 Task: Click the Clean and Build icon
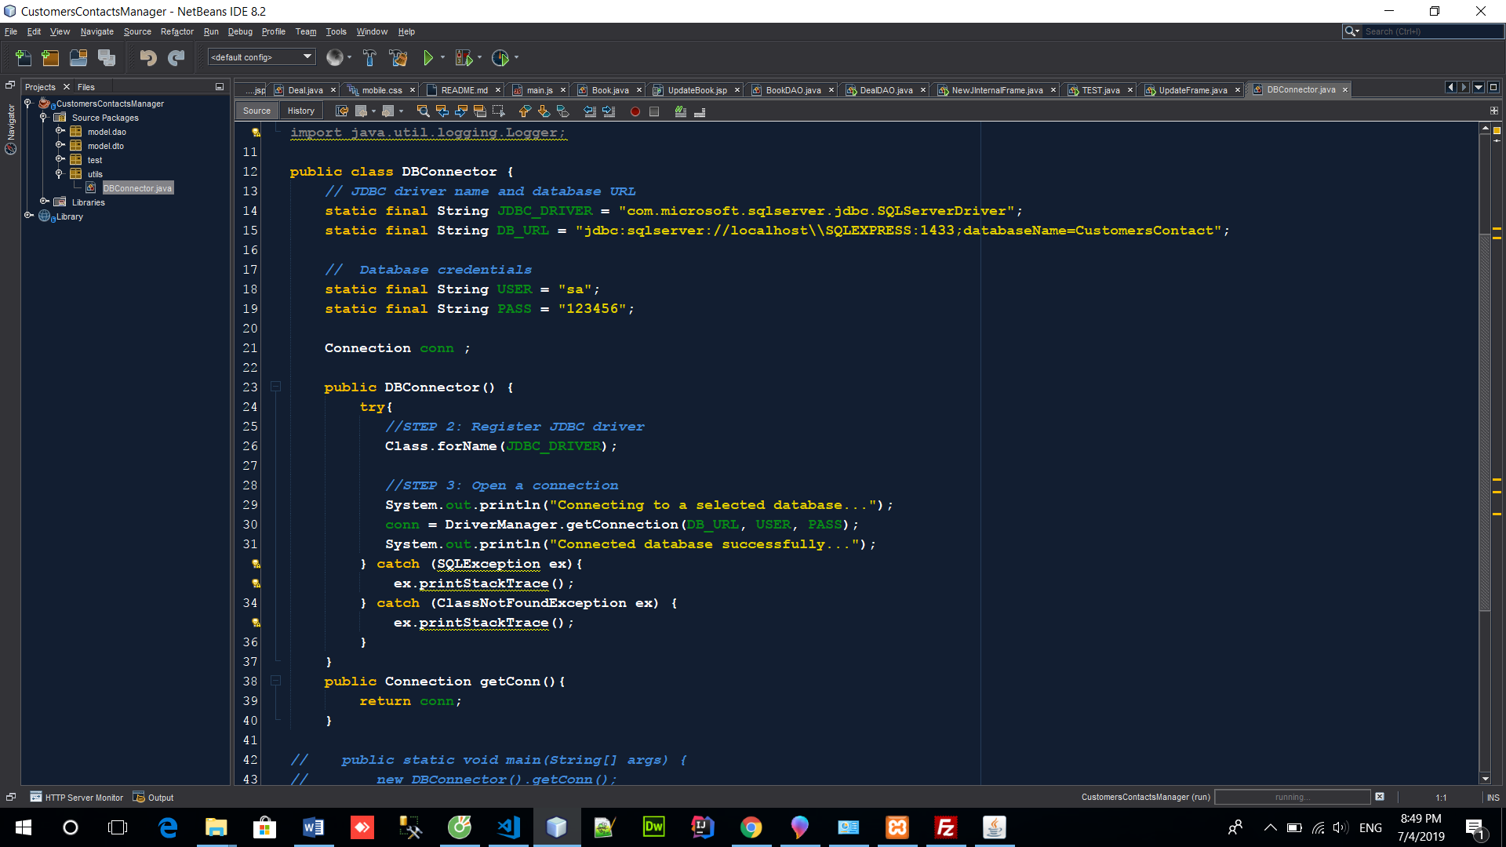coord(398,57)
